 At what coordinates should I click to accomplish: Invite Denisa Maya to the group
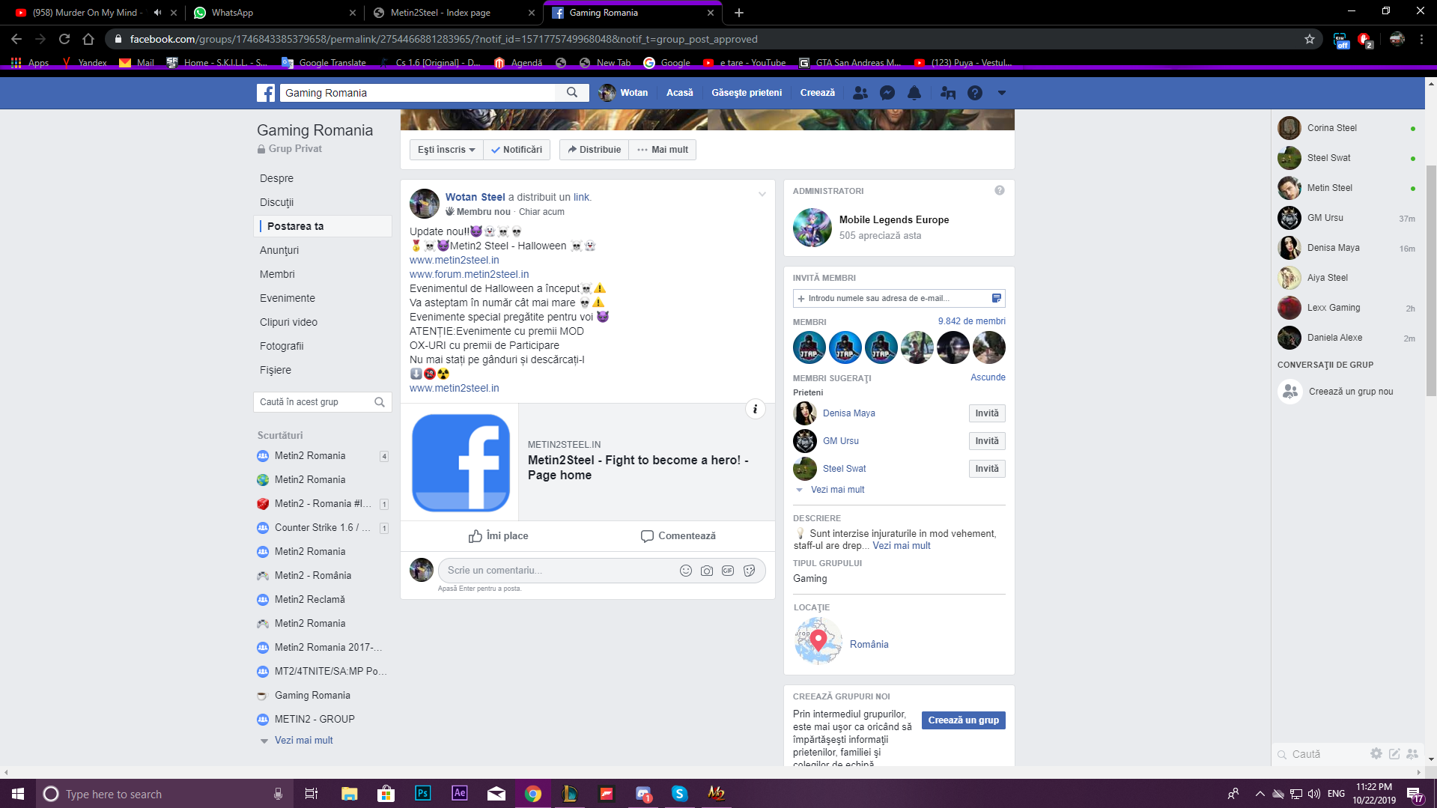click(987, 413)
